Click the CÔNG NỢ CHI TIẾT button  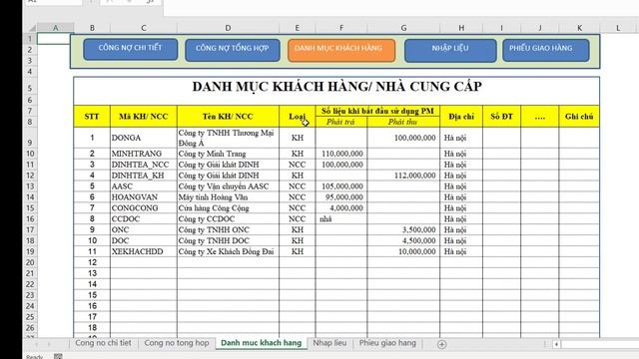[131, 49]
